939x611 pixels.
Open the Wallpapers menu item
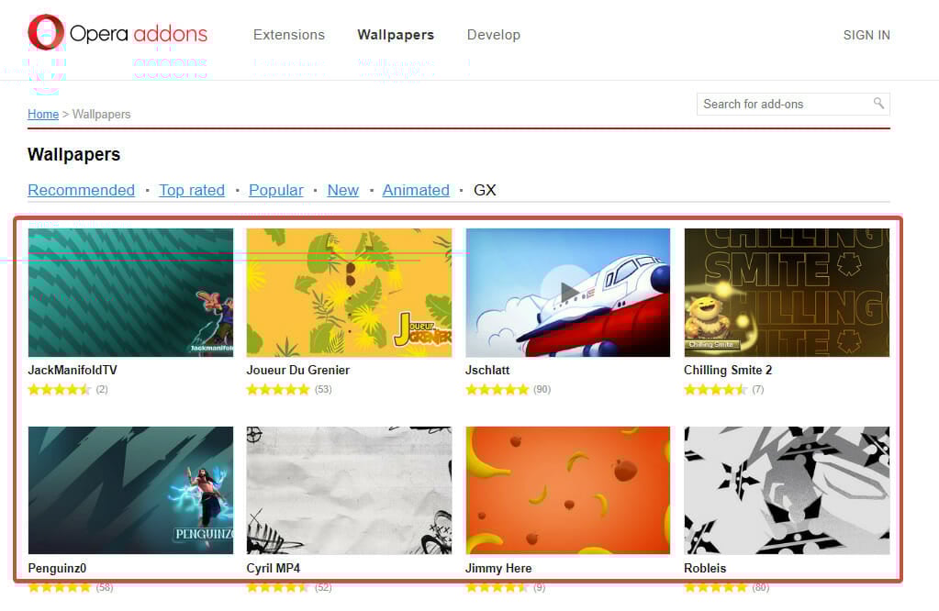point(396,35)
